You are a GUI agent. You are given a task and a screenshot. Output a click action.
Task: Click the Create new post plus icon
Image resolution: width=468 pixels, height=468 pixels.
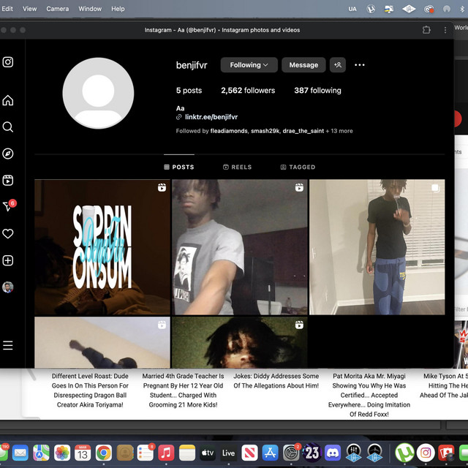[x=8, y=260]
